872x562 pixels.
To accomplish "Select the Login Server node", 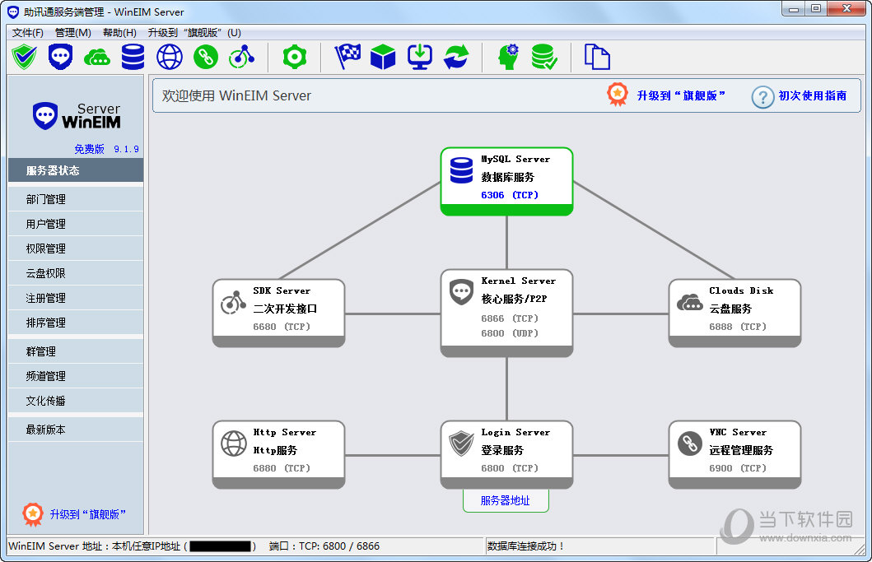I will coord(506,455).
